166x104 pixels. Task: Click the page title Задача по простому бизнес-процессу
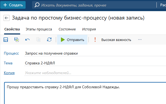click(78, 18)
